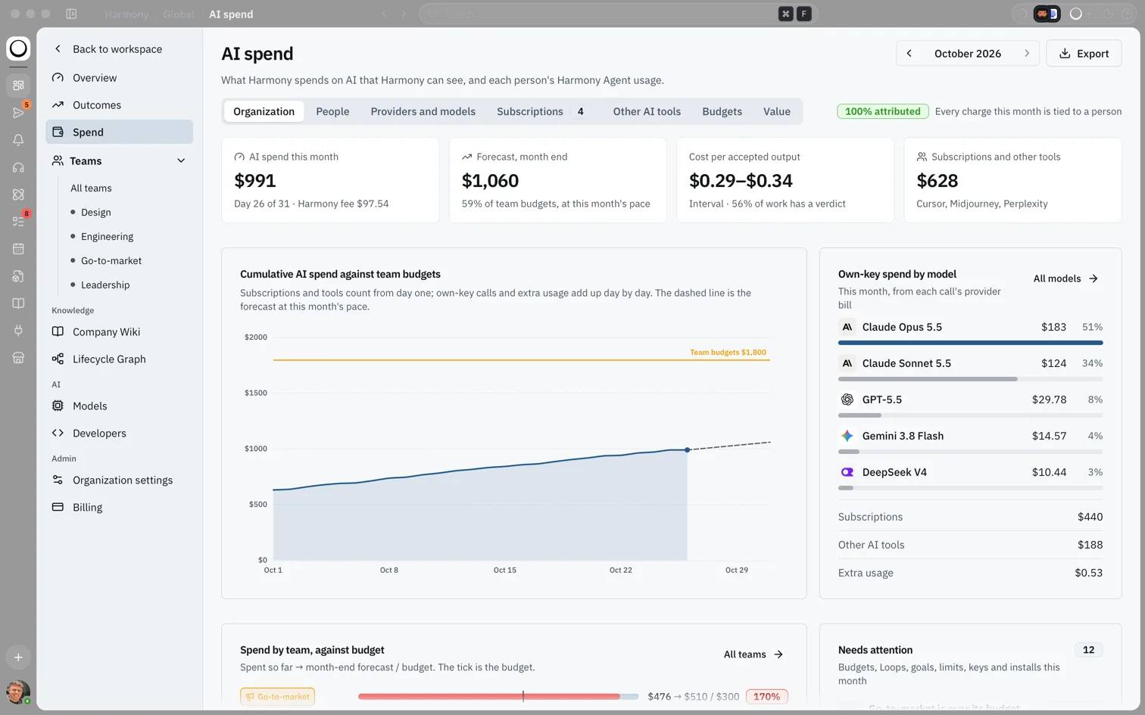This screenshot has height=715, width=1145.
Task: Click the 100% attributed badge
Action: 882,111
